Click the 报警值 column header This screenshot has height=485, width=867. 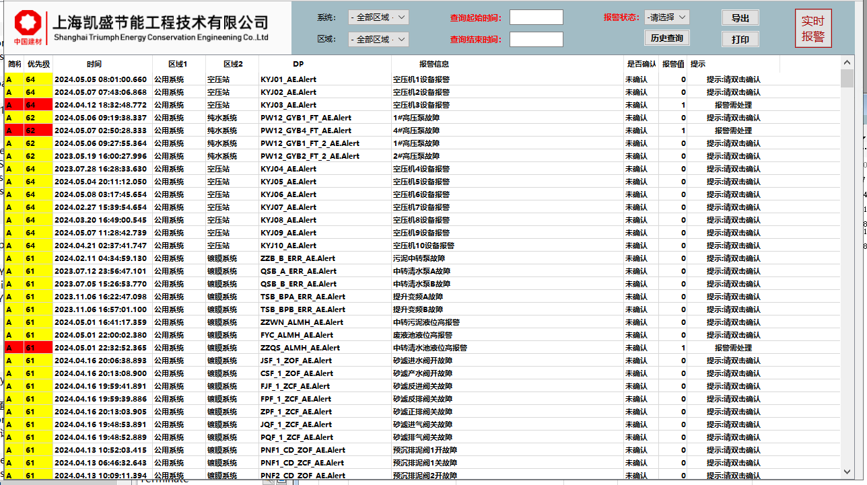673,64
